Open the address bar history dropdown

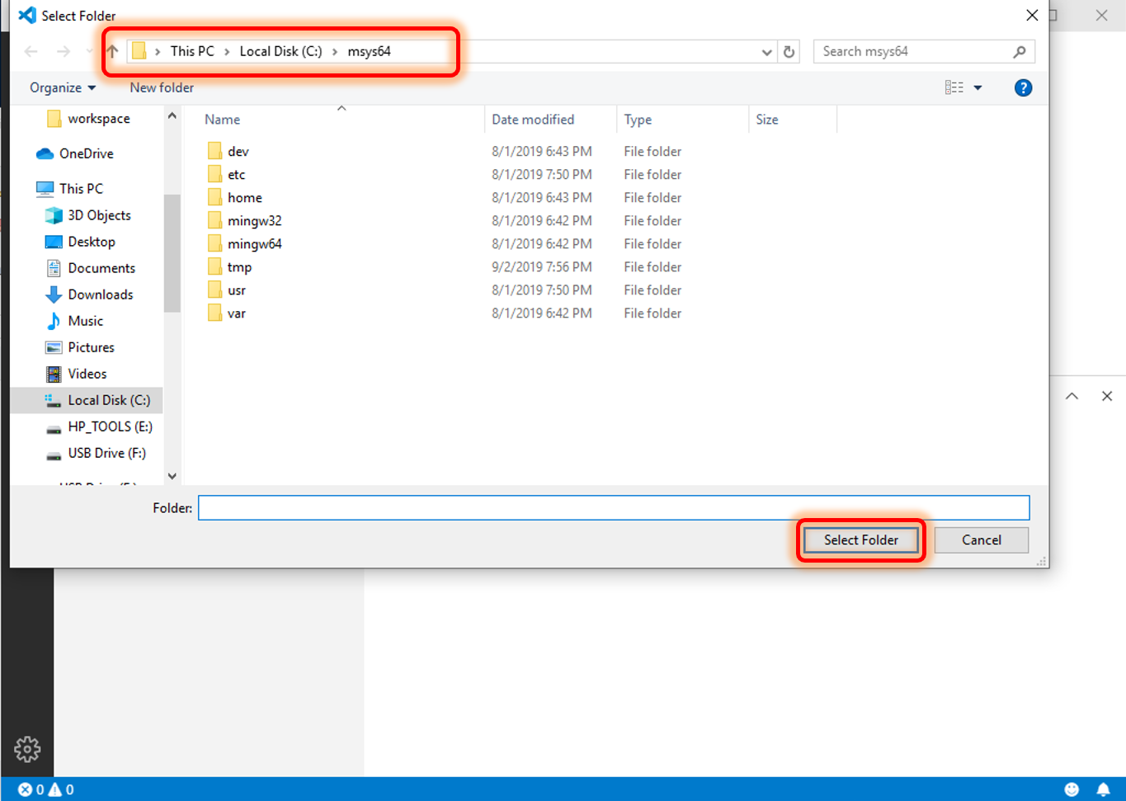coord(766,51)
